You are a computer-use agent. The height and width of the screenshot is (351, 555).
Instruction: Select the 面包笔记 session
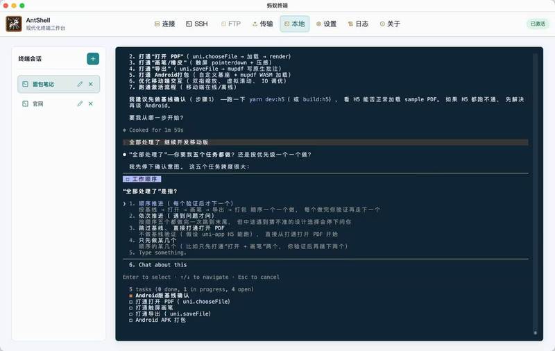coord(59,84)
